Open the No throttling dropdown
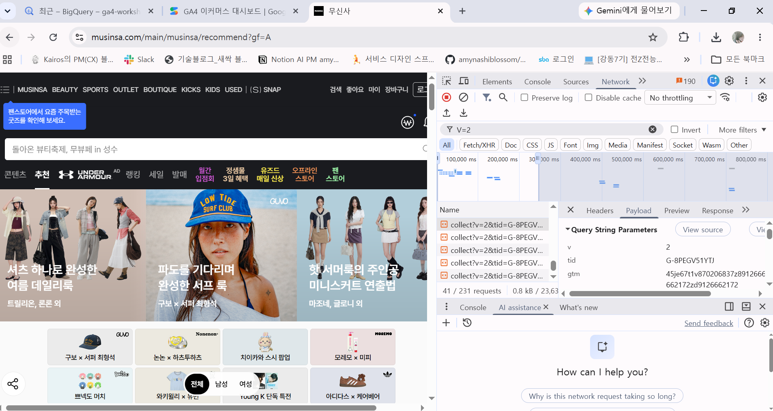Screen dimensions: 773x411 680,98
